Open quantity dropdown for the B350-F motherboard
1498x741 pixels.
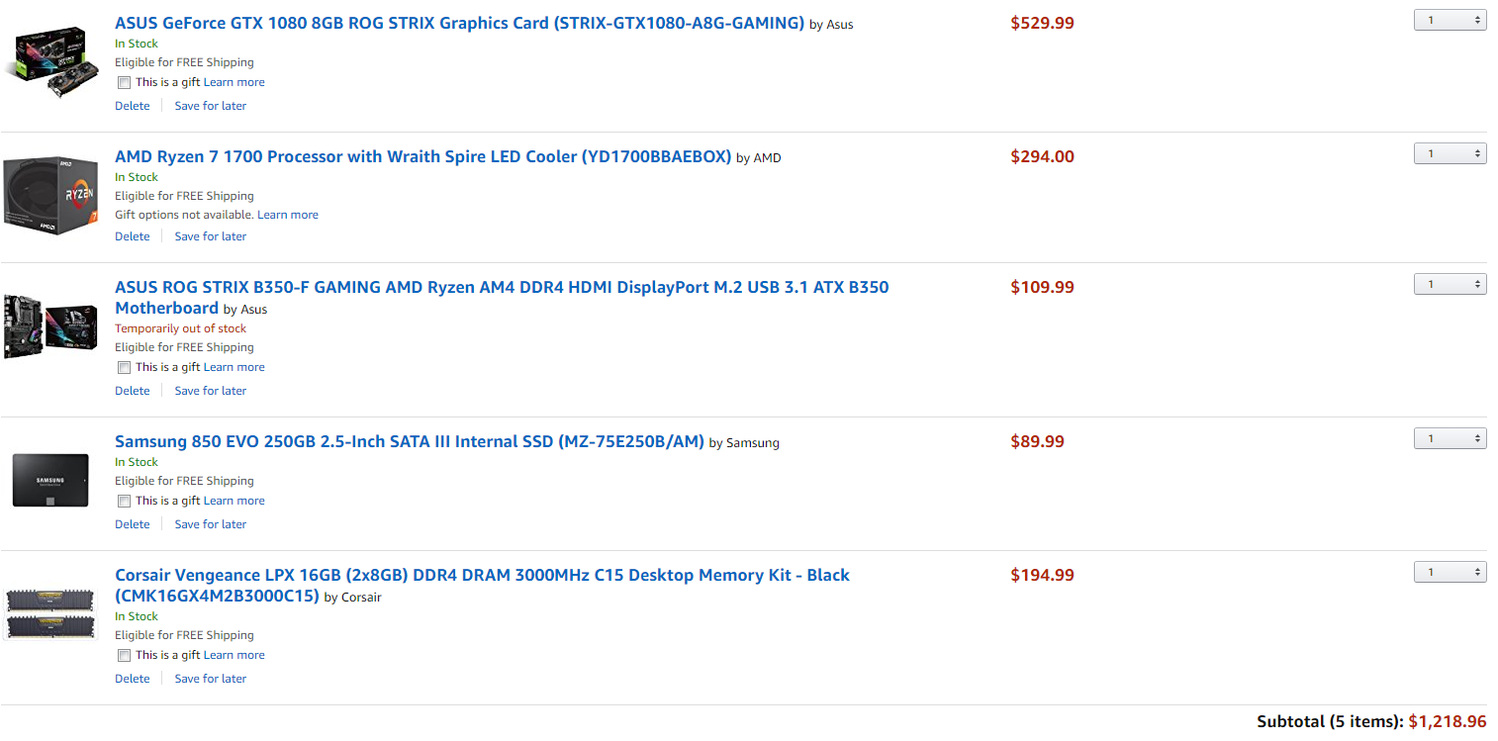(1450, 284)
